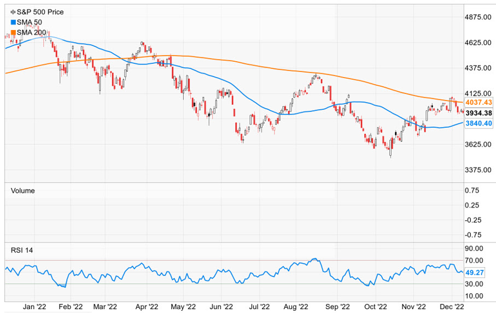Select the SMA 50 legend text

point(30,22)
